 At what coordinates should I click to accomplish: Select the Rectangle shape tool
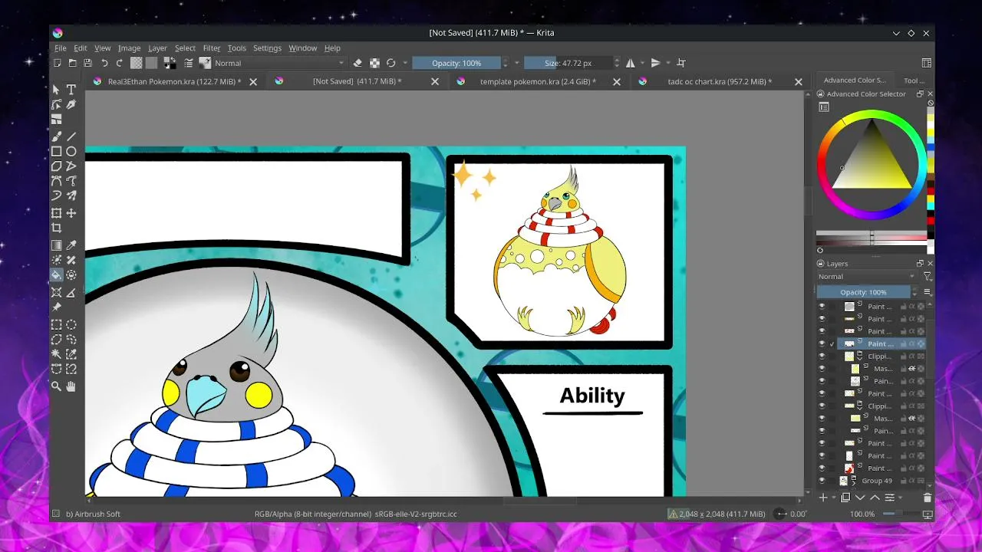(x=56, y=152)
